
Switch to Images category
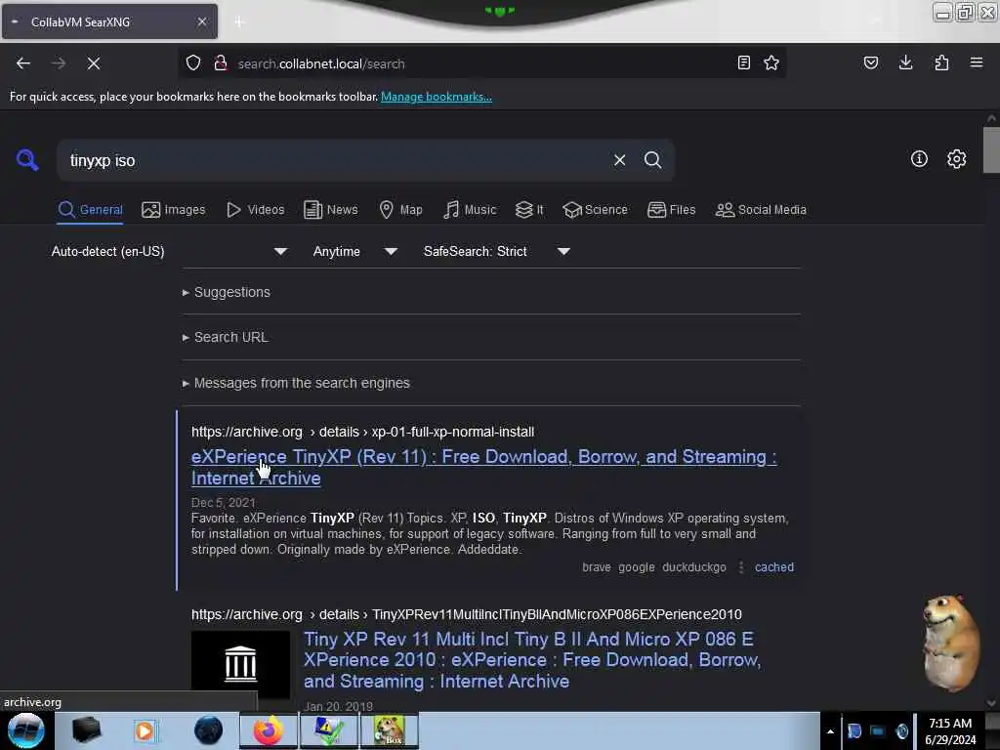click(x=174, y=210)
